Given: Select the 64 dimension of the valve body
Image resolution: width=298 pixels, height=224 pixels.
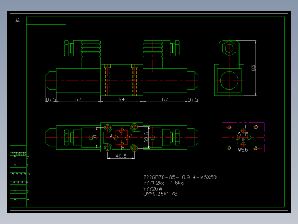Looking at the screenshot, I should coord(121,99).
